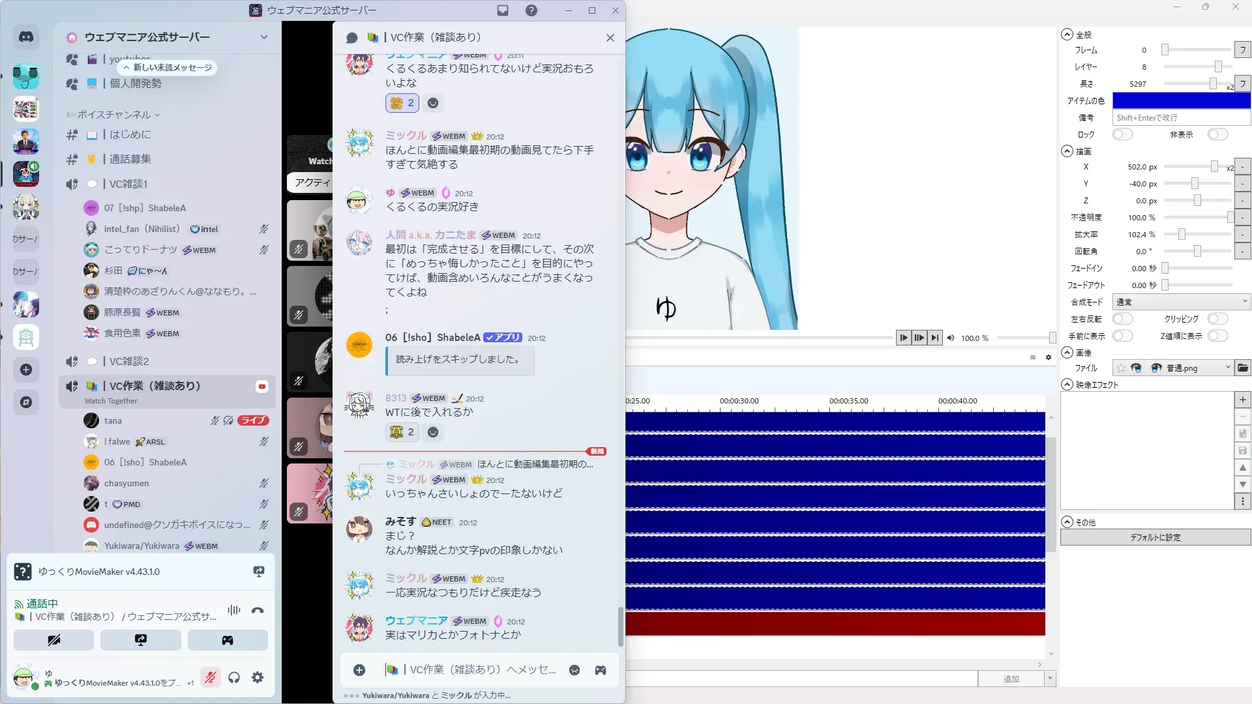Toggle the クリッピング clipping switch

1217,319
